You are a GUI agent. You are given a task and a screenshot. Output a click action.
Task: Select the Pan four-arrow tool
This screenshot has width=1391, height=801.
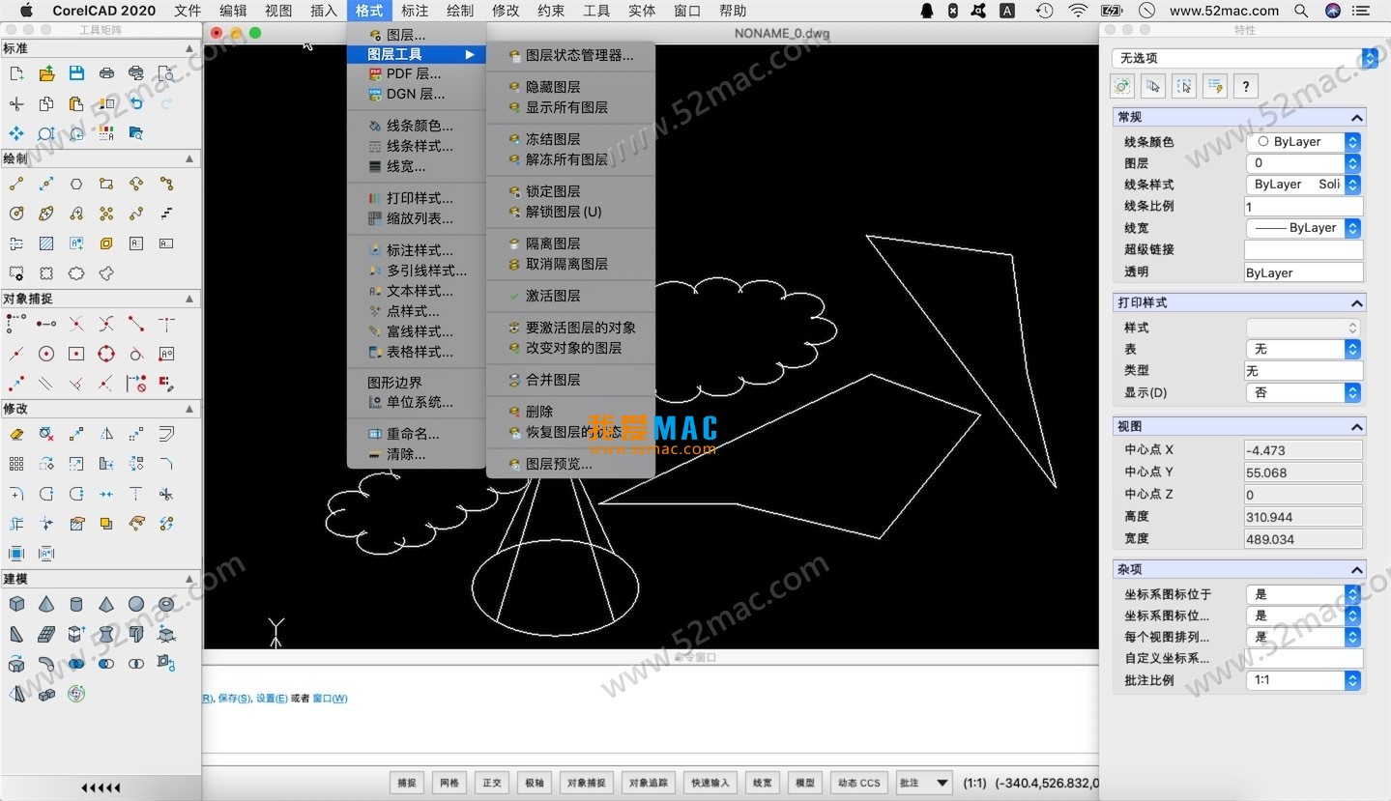(x=16, y=133)
